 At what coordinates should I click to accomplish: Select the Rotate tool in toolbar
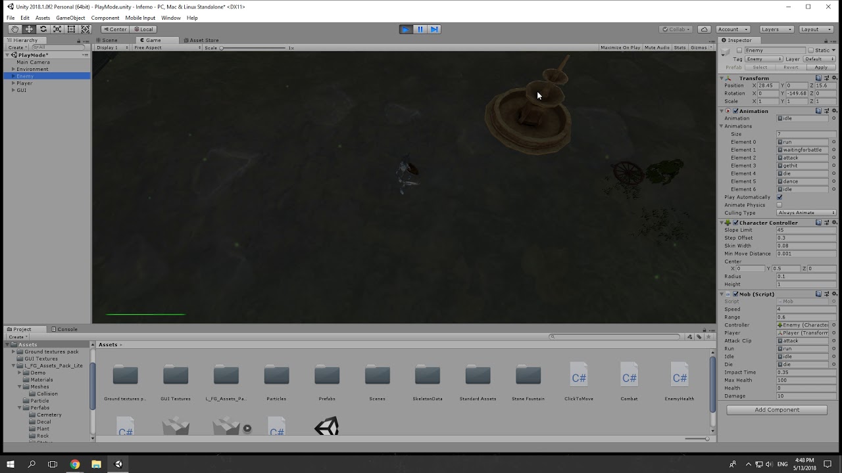click(x=43, y=29)
